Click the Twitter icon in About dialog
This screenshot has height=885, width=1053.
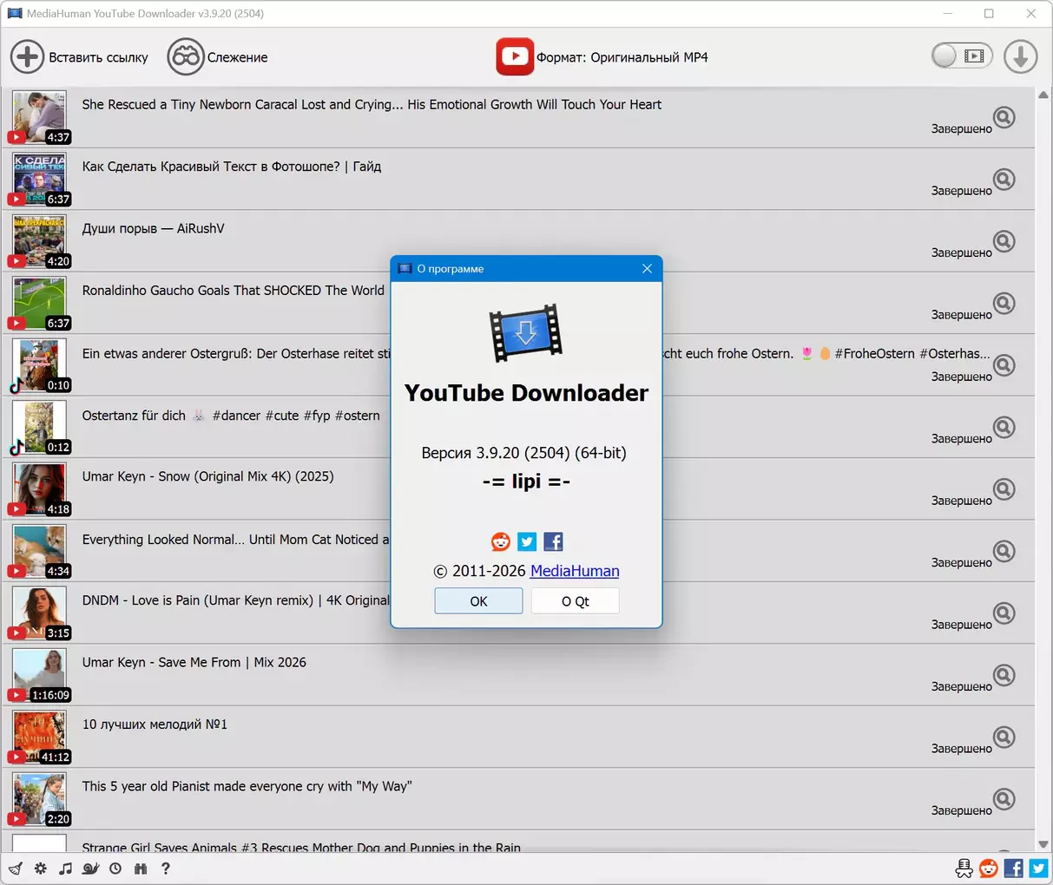click(x=527, y=542)
